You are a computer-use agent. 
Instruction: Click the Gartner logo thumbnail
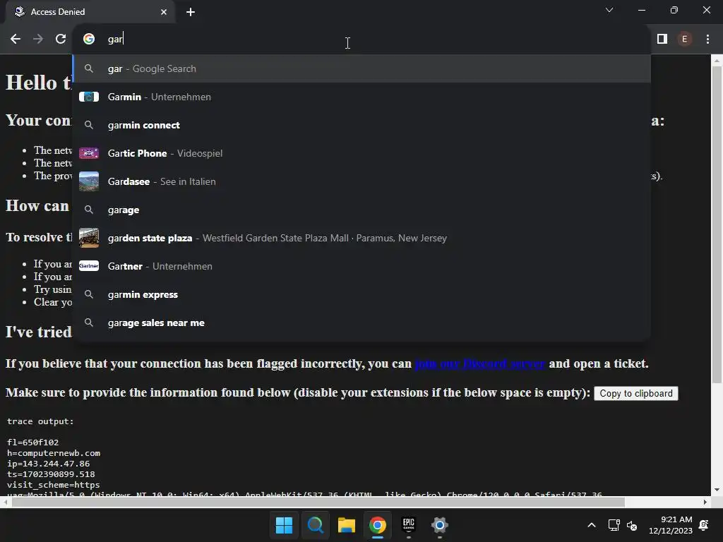[x=89, y=266]
